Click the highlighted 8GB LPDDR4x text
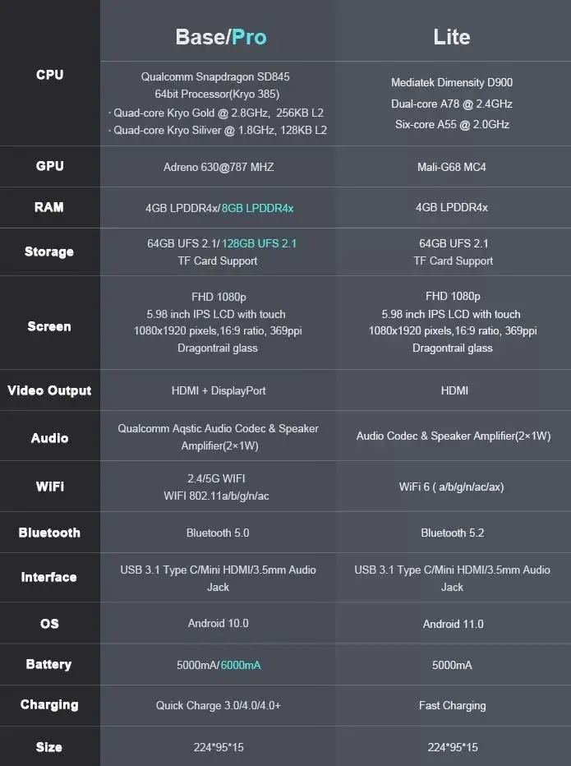This screenshot has width=571, height=766. pos(257,208)
